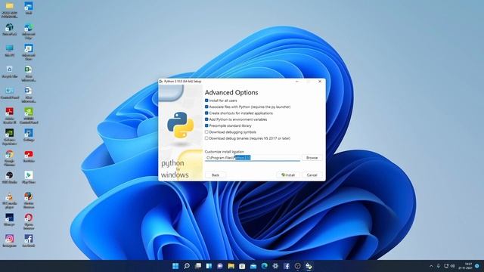The width and height of the screenshot is (484, 272).
Task: Toggle Associate files with Python checkbox
Action: coord(206,107)
